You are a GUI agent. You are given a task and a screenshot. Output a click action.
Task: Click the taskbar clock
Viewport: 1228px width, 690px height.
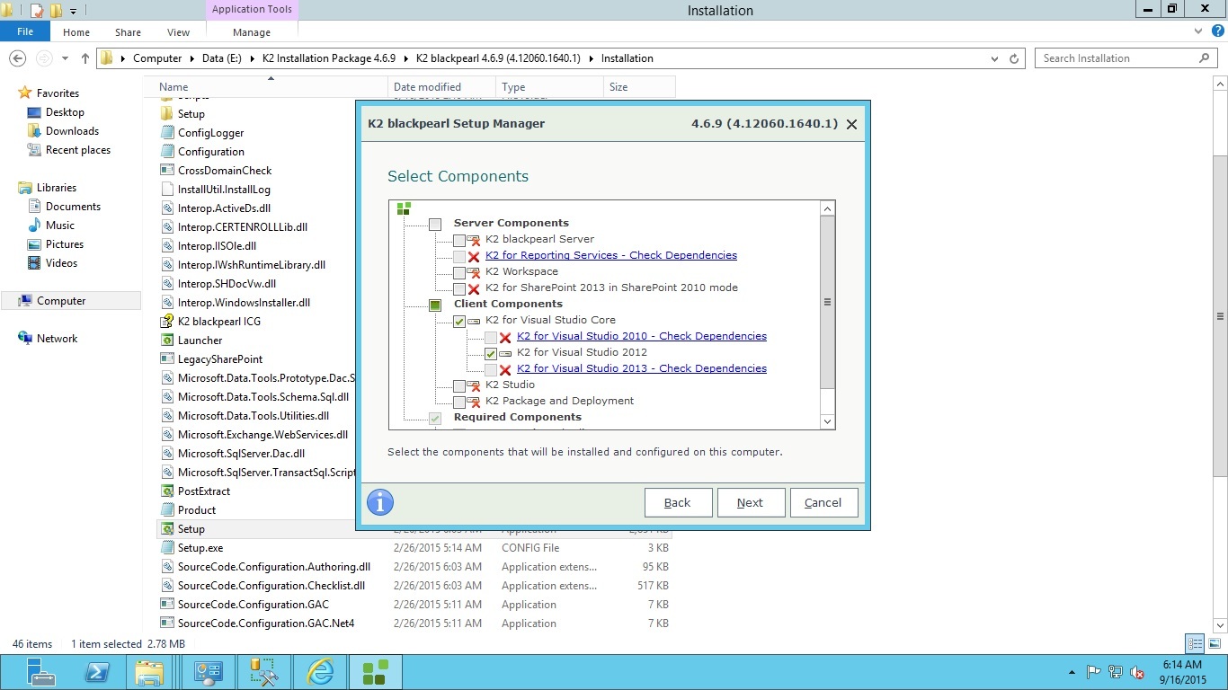pyautogui.click(x=1182, y=672)
